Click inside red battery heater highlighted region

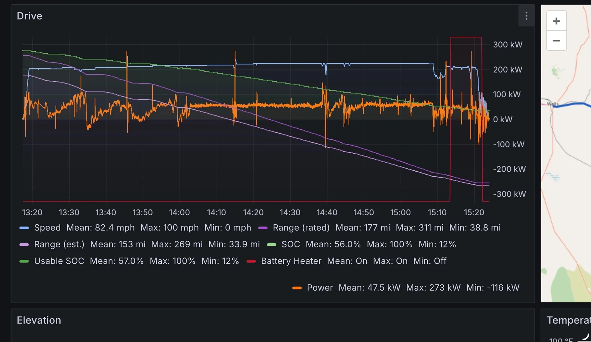(x=466, y=155)
